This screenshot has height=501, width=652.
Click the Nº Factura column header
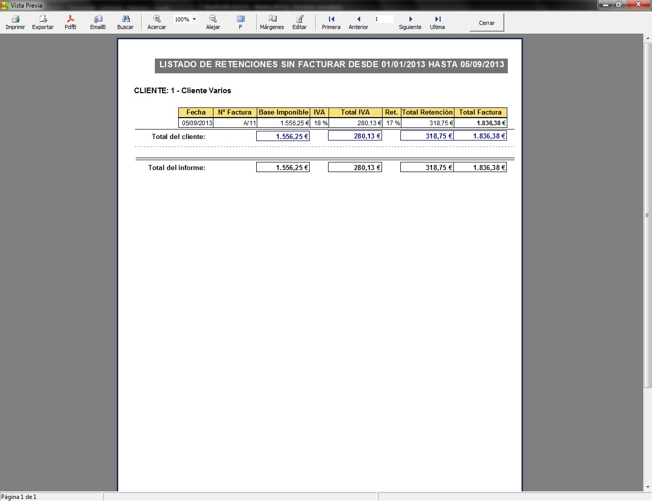click(235, 113)
